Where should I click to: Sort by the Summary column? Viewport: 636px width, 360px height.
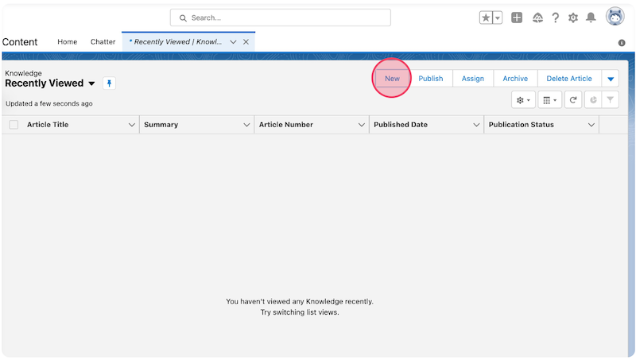pyautogui.click(x=161, y=125)
